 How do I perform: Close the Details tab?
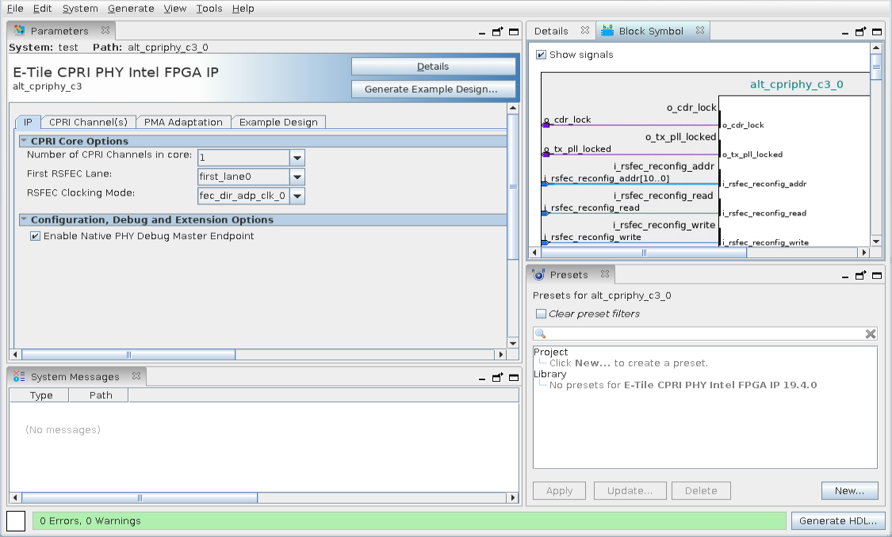tap(585, 30)
